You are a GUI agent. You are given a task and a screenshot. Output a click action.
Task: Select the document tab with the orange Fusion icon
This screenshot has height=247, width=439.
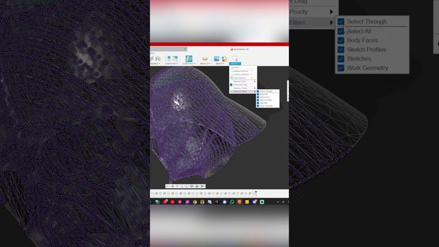point(239,49)
